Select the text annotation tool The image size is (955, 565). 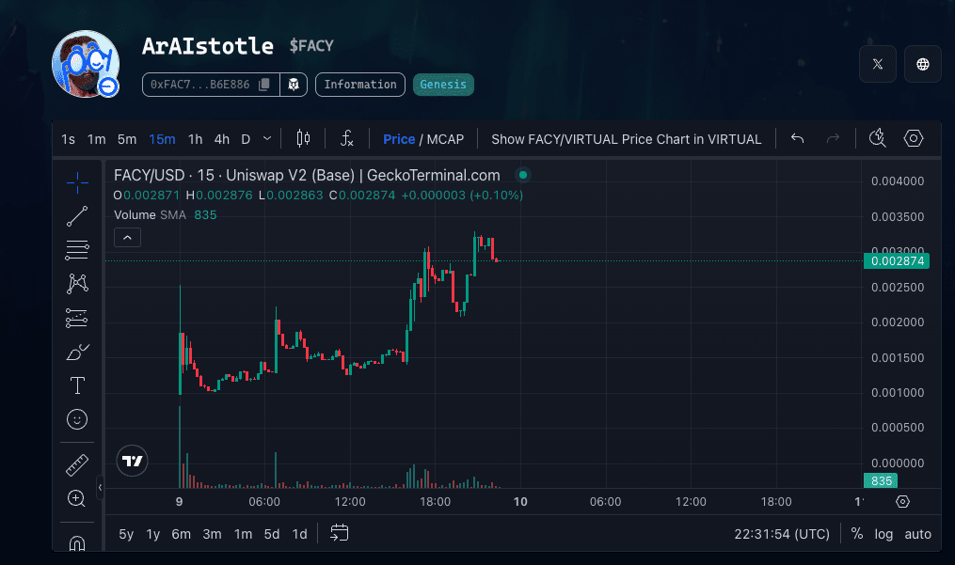point(77,385)
